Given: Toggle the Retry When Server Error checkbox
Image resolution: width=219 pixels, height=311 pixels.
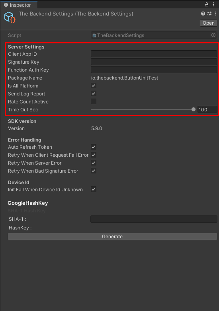Looking at the screenshot, I should click(x=94, y=163).
